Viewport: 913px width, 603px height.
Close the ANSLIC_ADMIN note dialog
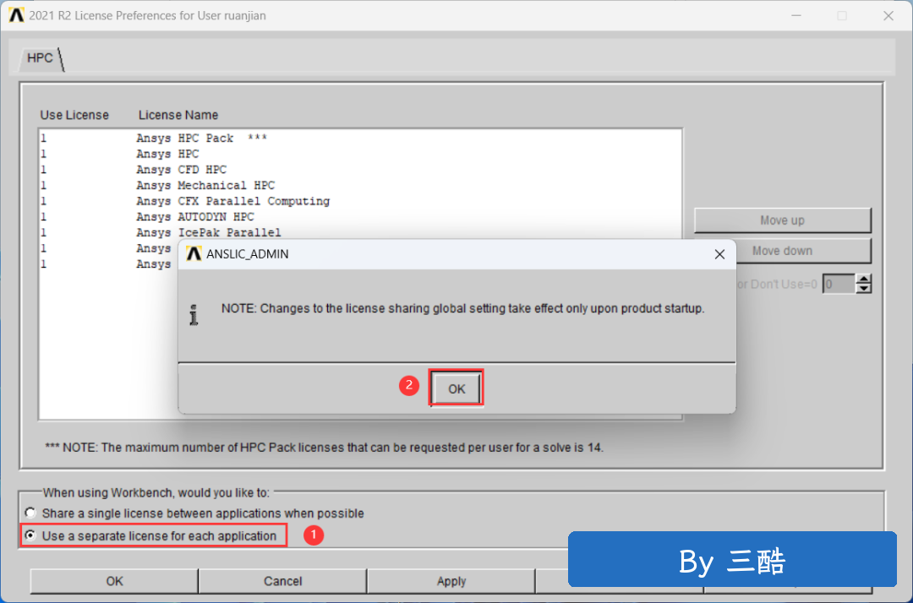click(x=719, y=254)
